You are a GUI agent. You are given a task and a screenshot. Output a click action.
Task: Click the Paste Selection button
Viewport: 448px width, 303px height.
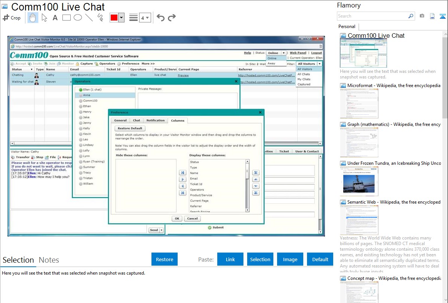point(260,259)
